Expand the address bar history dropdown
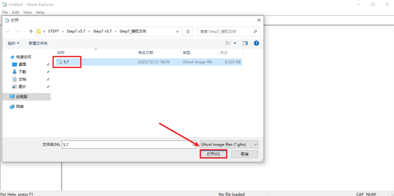Screen dimensions: 394x196 pos(178,32)
